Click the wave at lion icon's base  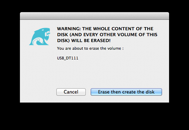tap(37, 42)
